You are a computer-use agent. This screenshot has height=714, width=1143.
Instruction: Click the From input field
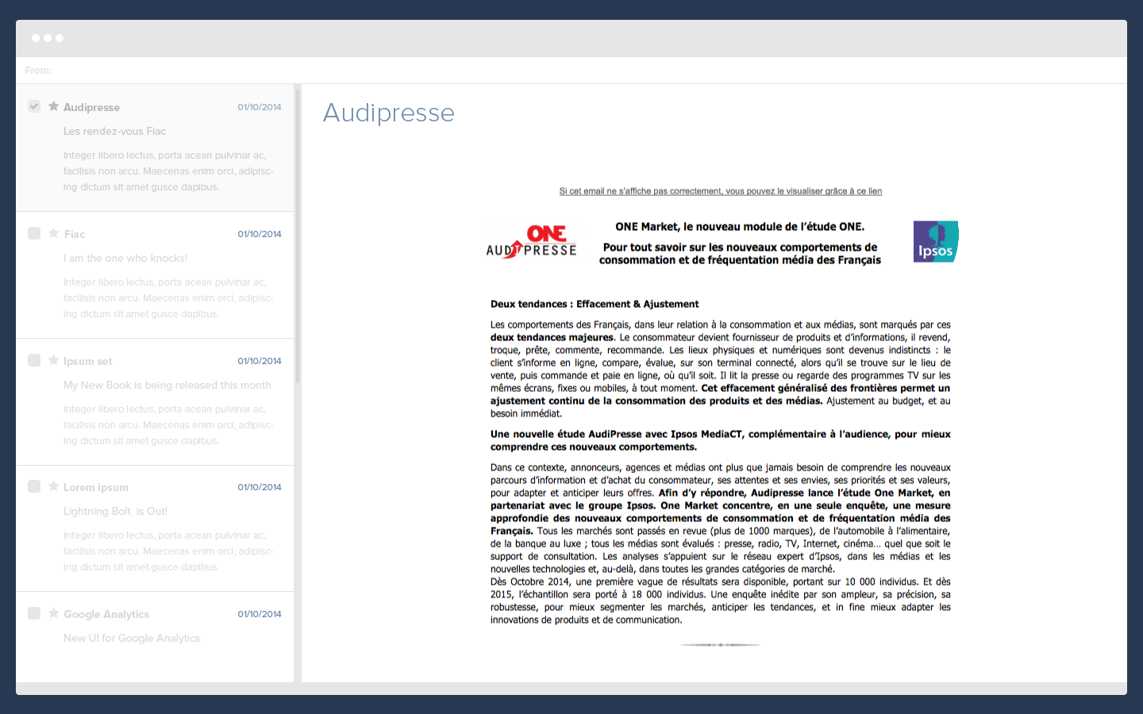(x=571, y=71)
